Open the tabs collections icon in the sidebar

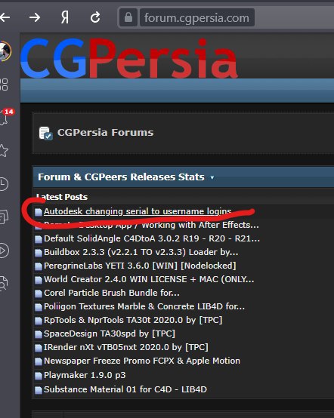pyautogui.click(x=4, y=217)
